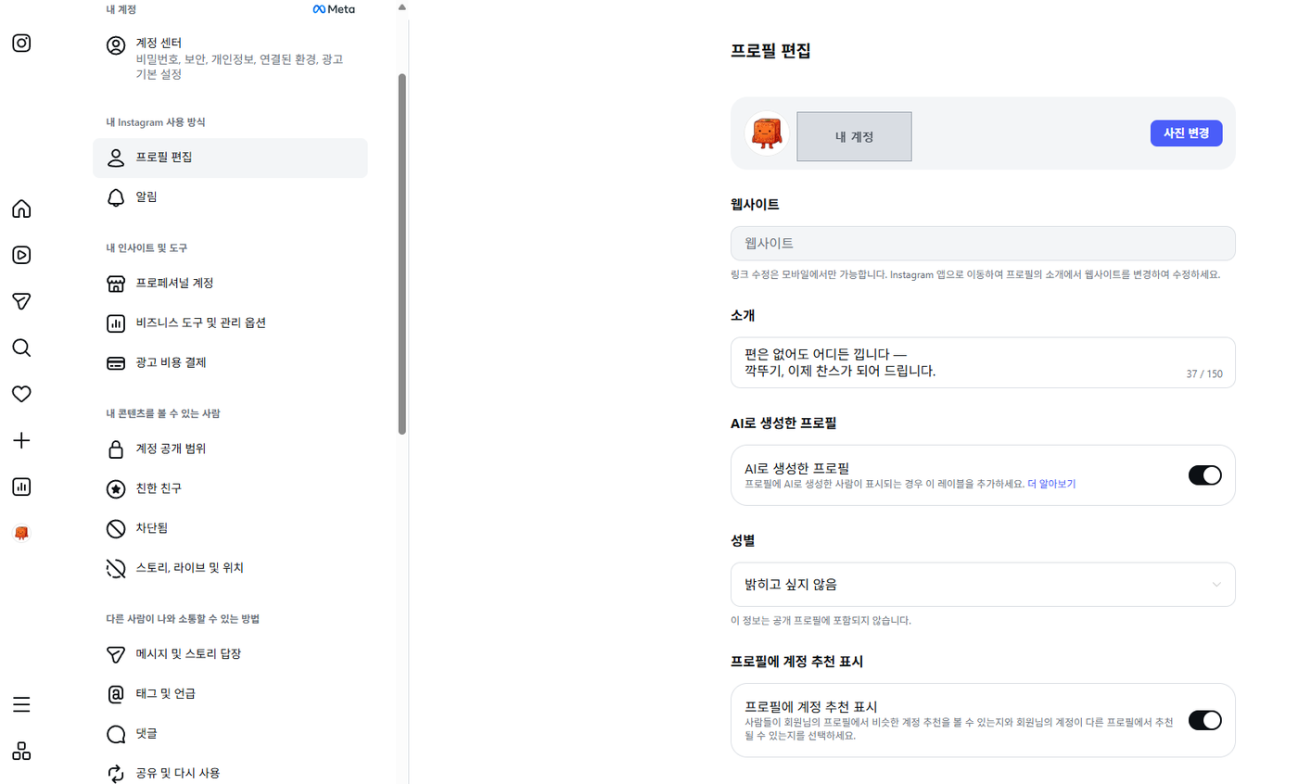The width and height of the screenshot is (1298, 784).
Task: Click the Instagram logo icon
Action: coord(21,43)
